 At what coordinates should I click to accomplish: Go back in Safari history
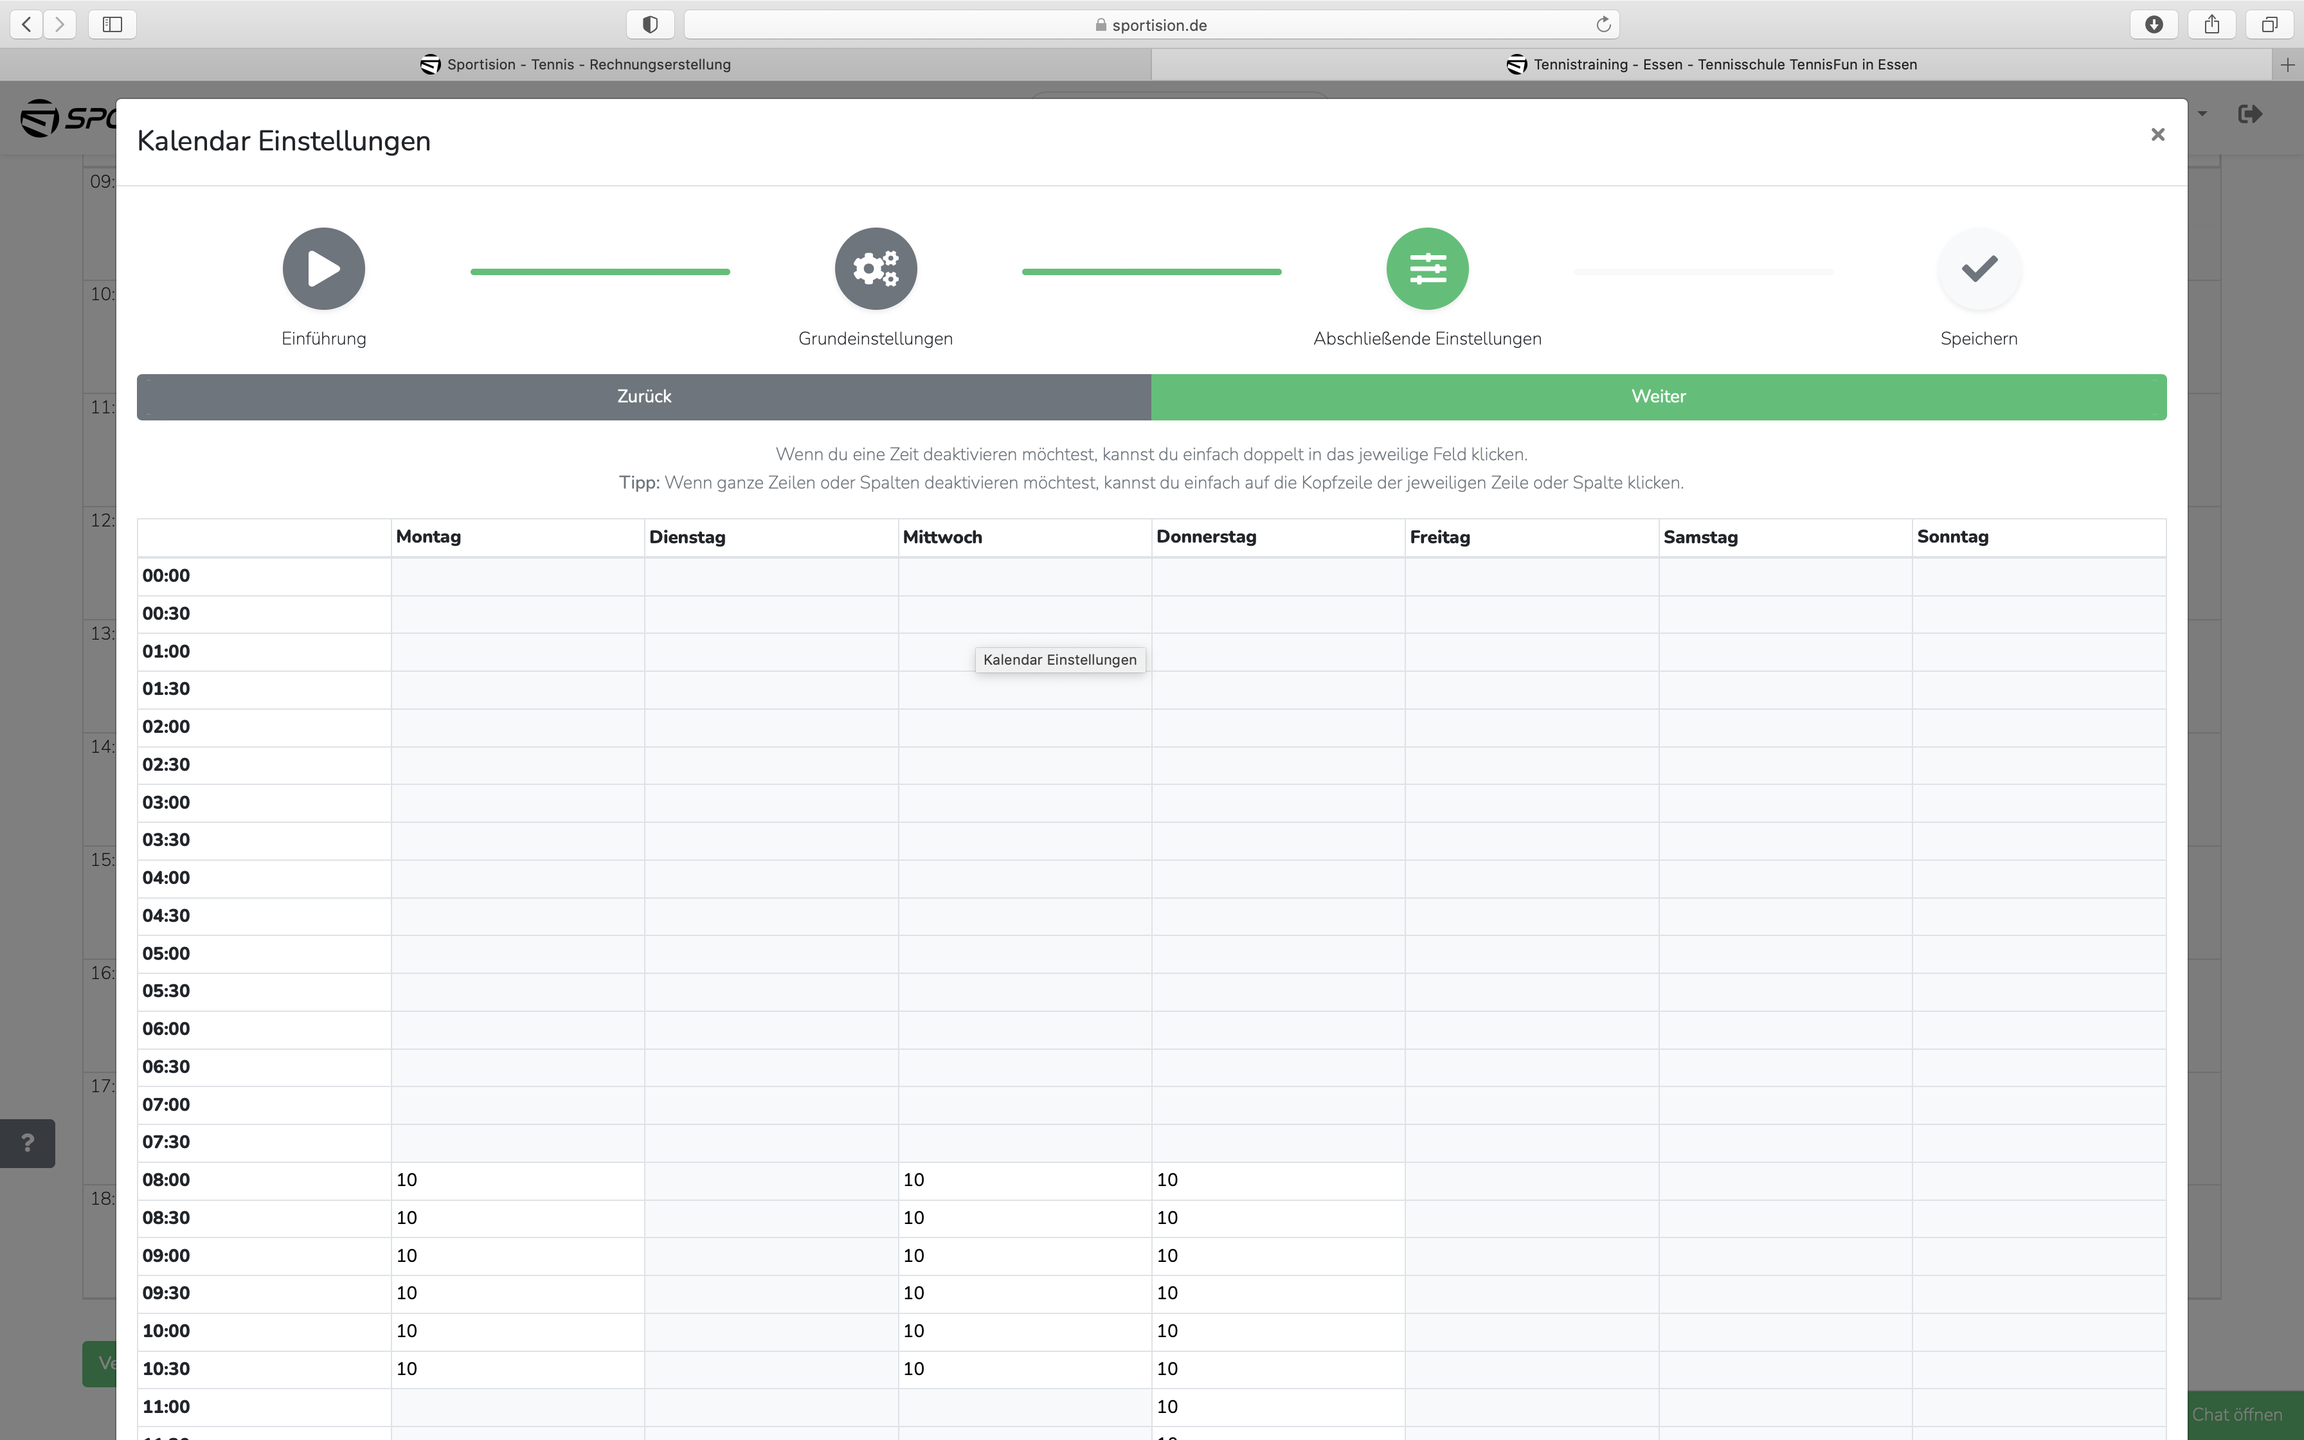point(26,25)
